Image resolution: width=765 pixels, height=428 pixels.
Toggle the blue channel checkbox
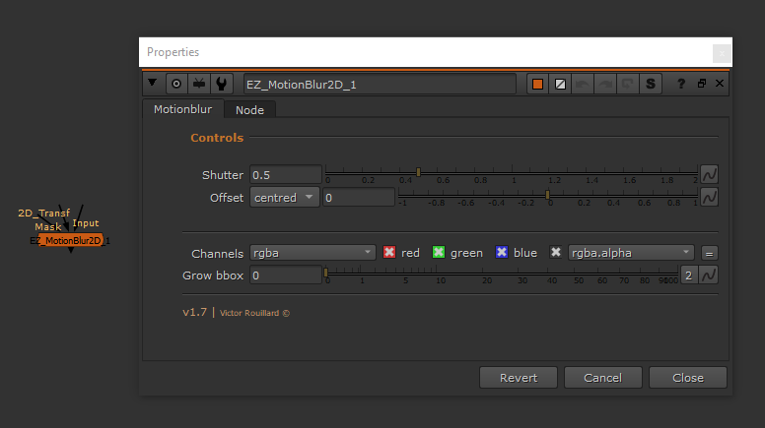click(x=502, y=253)
